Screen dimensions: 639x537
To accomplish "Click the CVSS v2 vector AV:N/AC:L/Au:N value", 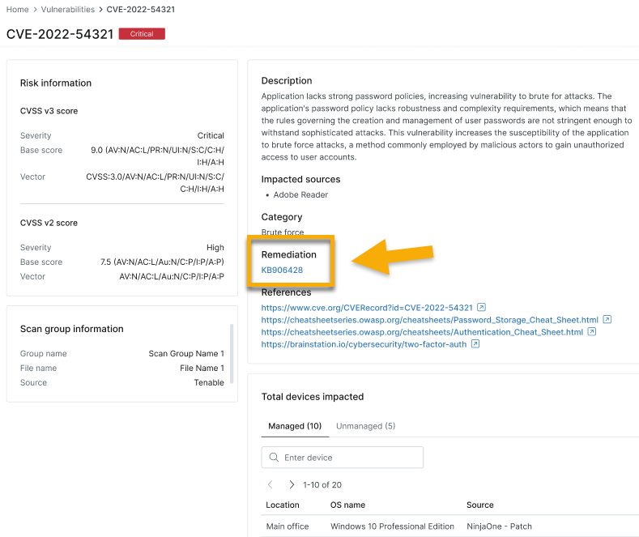I will 172,277.
